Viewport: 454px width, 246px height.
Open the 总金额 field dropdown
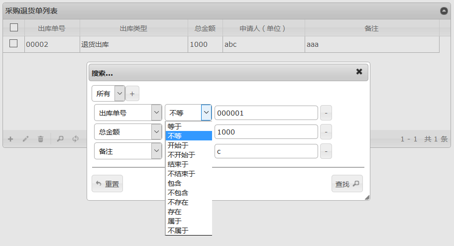pos(127,132)
